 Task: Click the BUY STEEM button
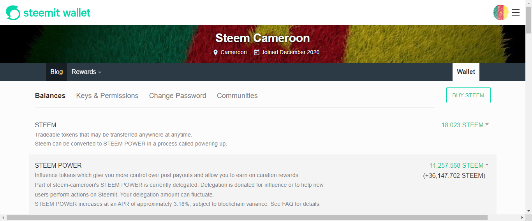coord(468,95)
